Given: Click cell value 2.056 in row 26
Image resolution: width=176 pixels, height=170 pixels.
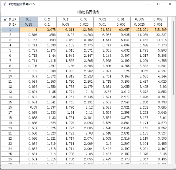Looking at the screenshot, I should [84, 159].
